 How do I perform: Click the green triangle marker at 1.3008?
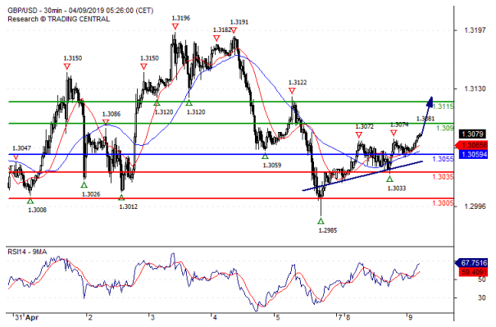click(30, 201)
